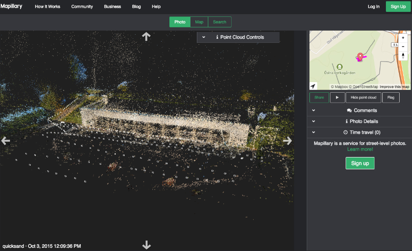Image resolution: width=412 pixels, height=251 pixels.
Task: Click the Mapillary logo
Action: point(11,6)
